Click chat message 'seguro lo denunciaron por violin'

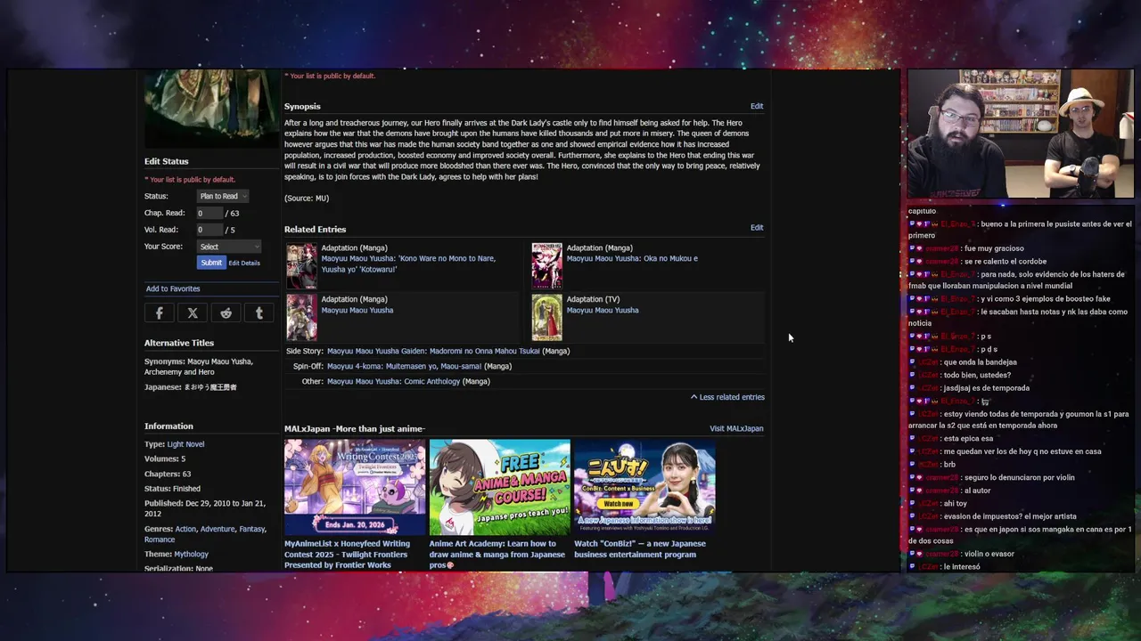point(1019,477)
